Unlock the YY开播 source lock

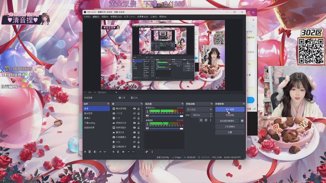coord(139,113)
